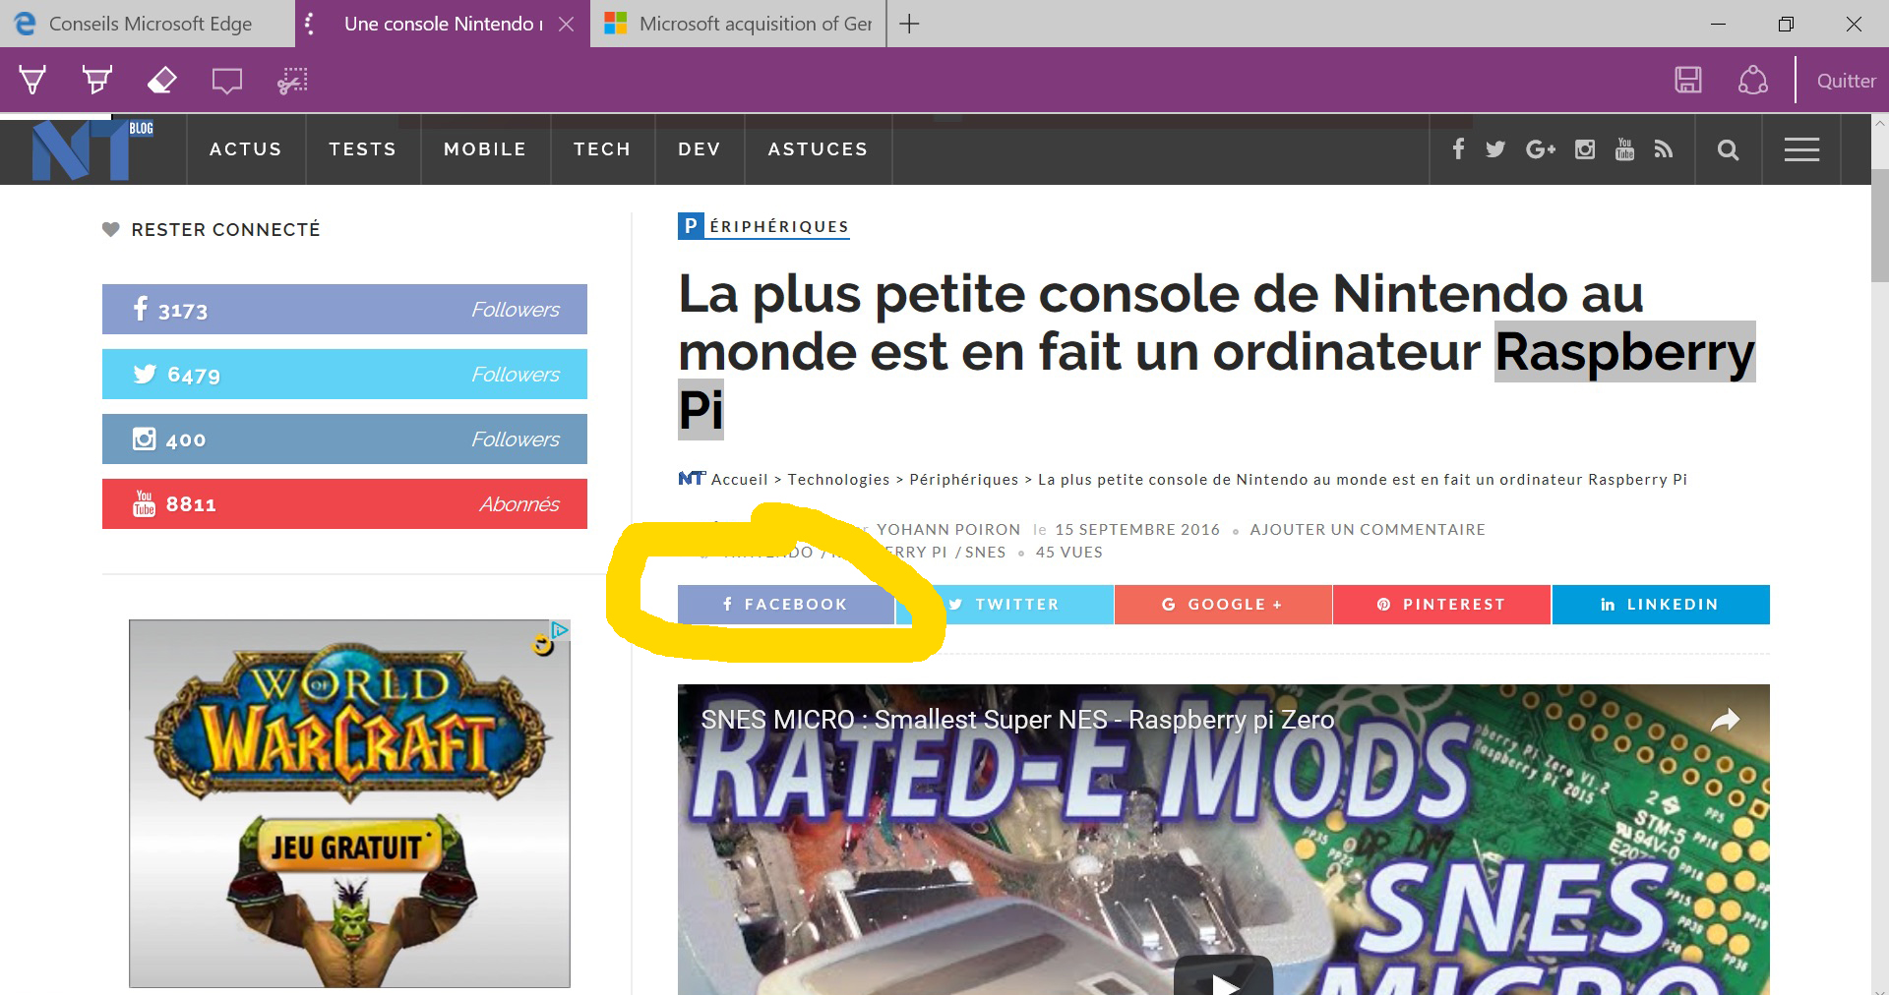Viewport: 1889px width, 995px height.
Task: Share article on FACEBOOK
Action: (x=786, y=605)
